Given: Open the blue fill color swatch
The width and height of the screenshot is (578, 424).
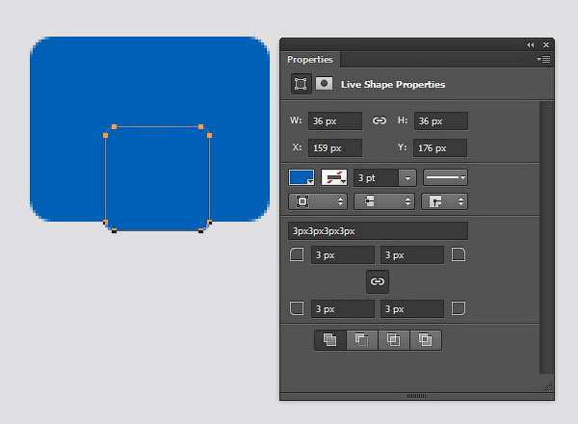Looking at the screenshot, I should click(302, 177).
